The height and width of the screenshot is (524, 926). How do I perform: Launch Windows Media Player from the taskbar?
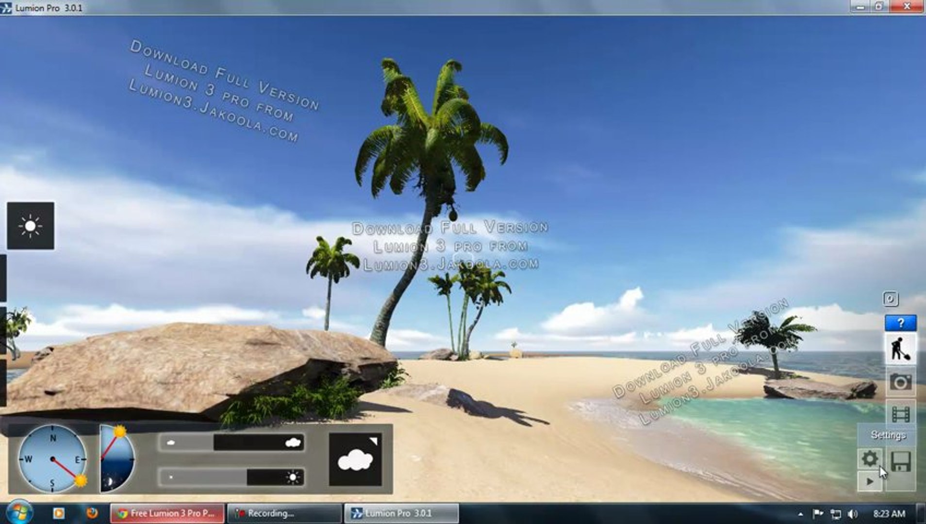[x=59, y=513]
